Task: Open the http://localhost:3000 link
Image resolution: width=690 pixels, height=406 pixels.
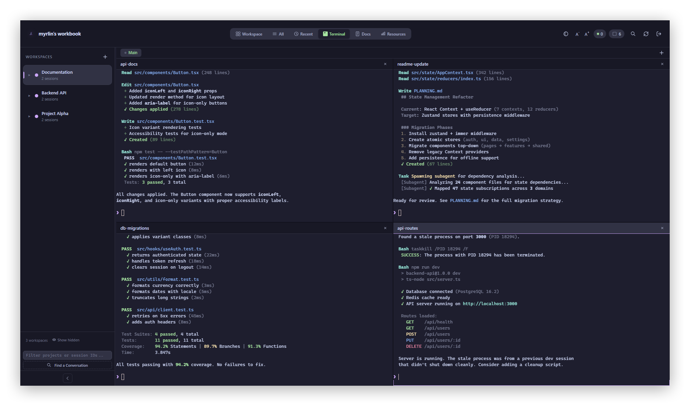Action: click(x=490, y=304)
